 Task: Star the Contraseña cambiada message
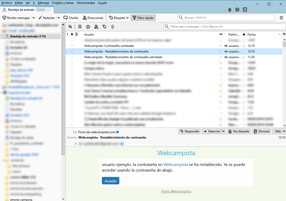point(72,46)
